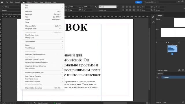The image size is (185, 104).
Task: Select the [None] master page
Action: (x=158, y=19)
